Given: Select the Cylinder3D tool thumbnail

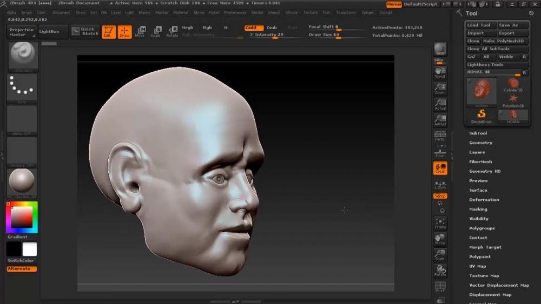Looking at the screenshot, I should 513,84.
